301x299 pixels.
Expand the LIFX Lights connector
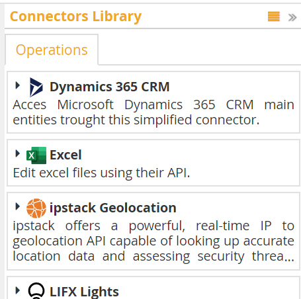coord(17,290)
